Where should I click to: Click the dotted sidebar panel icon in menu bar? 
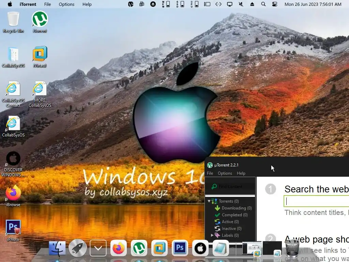207,4
